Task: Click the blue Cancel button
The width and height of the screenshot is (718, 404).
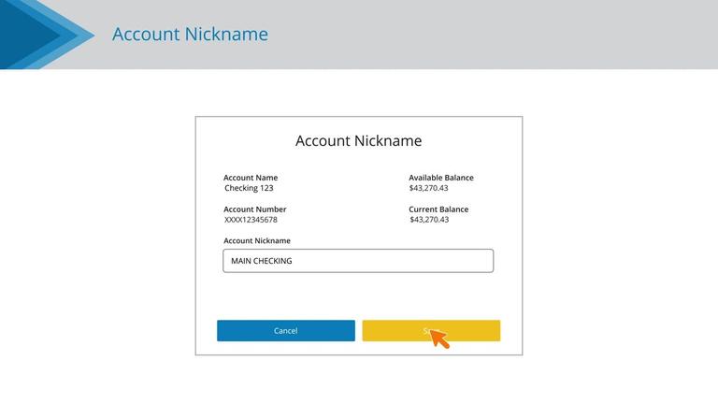Action: 286,330
